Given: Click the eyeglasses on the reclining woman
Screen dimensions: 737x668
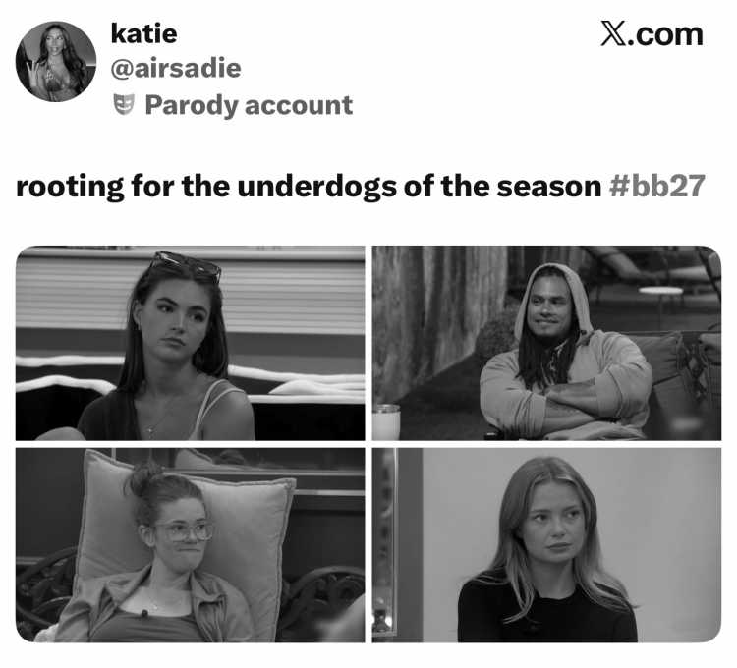Looking at the screenshot, I should (x=184, y=531).
